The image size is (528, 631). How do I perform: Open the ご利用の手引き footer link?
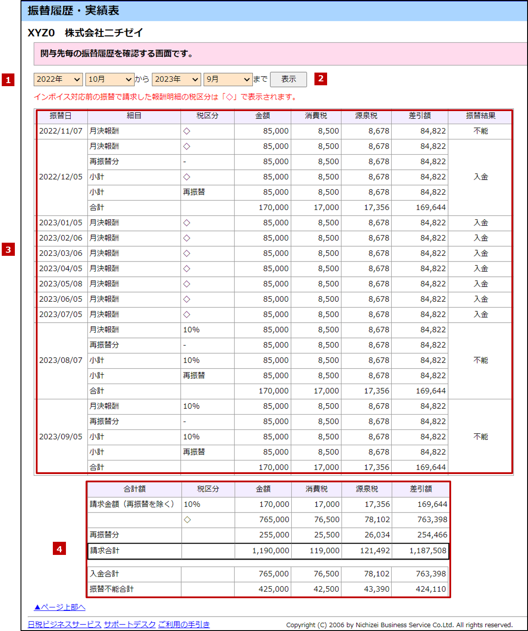point(184,624)
